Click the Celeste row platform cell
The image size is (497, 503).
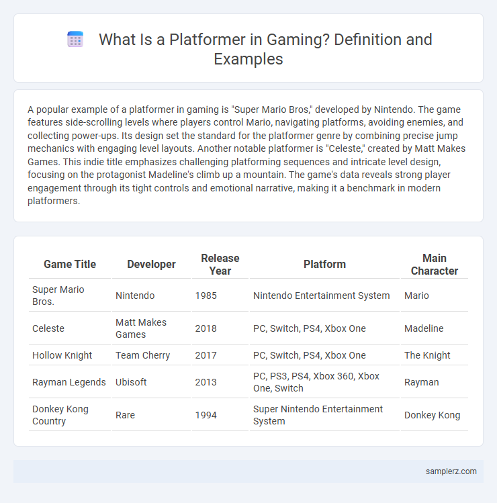click(324, 328)
